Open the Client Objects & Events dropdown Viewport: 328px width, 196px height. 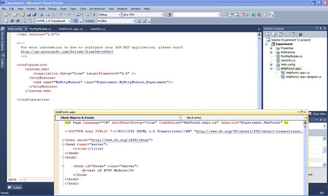tap(179, 118)
